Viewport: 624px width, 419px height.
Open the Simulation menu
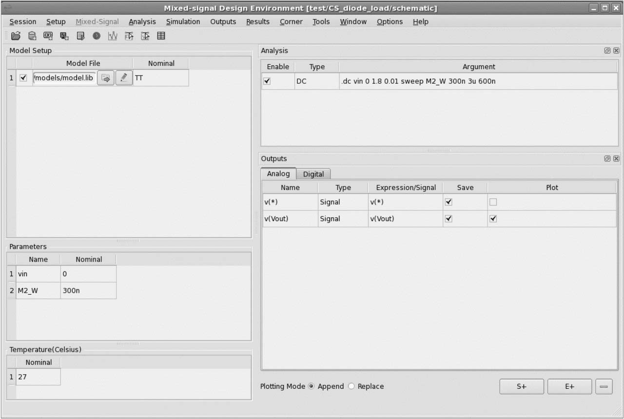tap(183, 21)
